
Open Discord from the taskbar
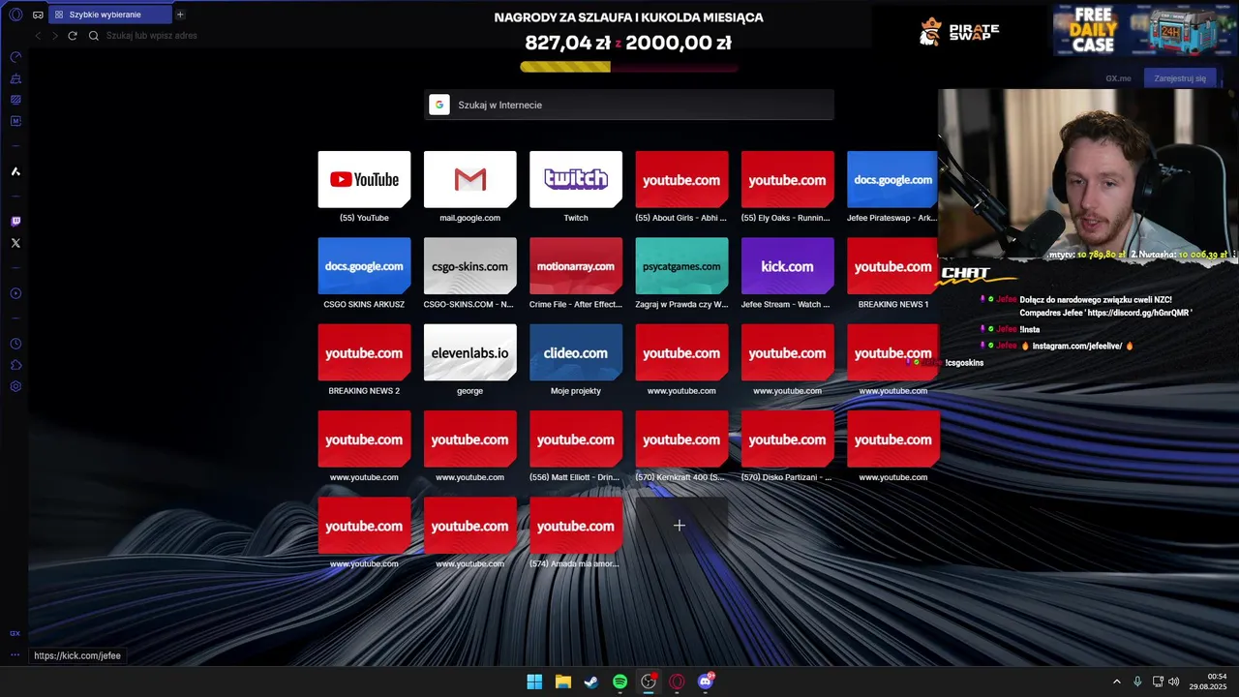tap(706, 682)
